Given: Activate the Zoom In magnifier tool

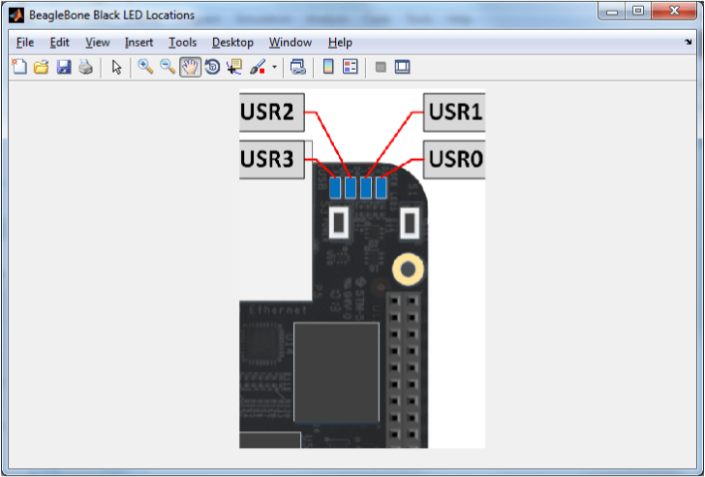Looking at the screenshot, I should 145,67.
